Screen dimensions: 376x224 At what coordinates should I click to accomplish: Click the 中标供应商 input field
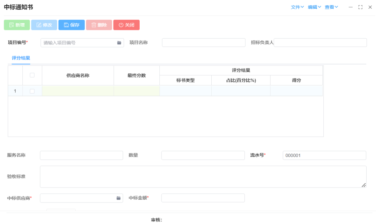click(81, 198)
